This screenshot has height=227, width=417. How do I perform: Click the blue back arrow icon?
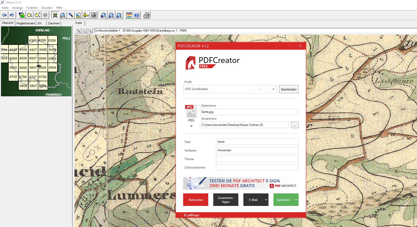(x=4, y=15)
